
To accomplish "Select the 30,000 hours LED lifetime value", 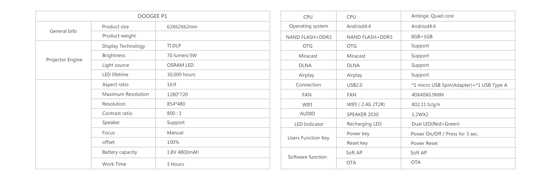I will (181, 74).
